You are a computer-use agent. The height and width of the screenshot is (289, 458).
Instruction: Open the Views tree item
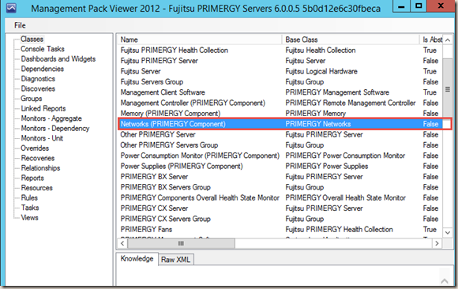29,218
